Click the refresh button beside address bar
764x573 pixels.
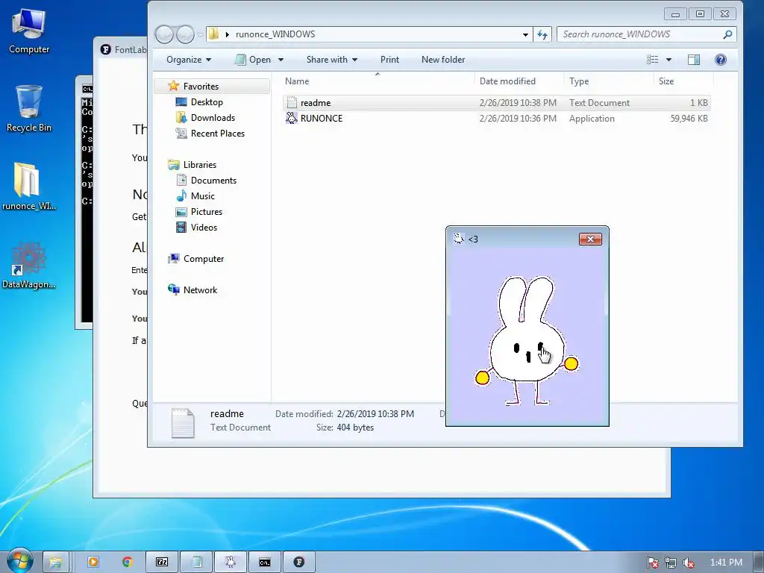pos(542,34)
